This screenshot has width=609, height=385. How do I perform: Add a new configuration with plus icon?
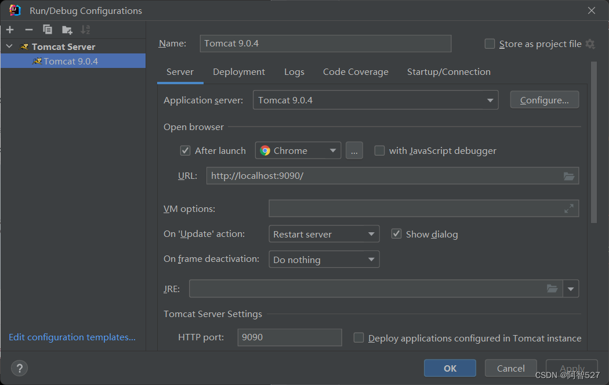click(x=10, y=30)
